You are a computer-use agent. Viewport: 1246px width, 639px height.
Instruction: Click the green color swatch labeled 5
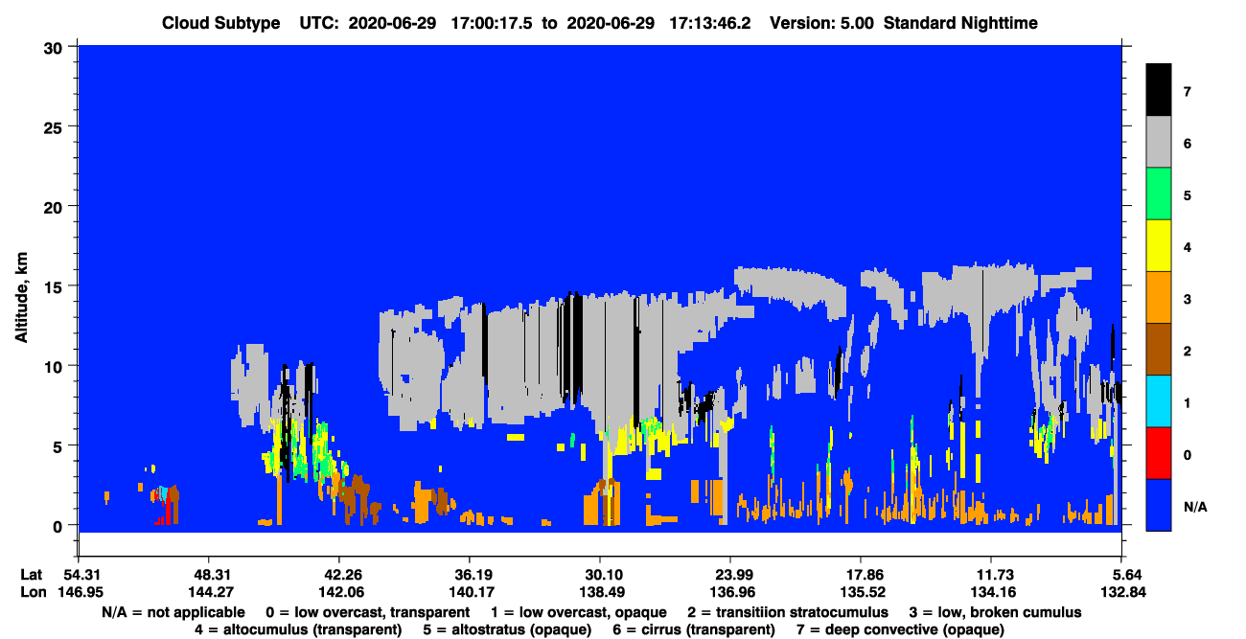tap(1159, 194)
